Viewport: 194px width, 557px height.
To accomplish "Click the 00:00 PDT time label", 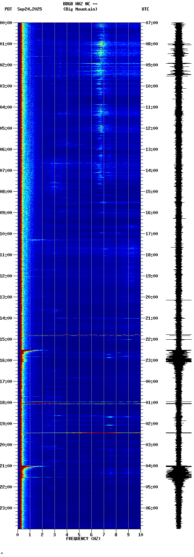I will point(6,23).
